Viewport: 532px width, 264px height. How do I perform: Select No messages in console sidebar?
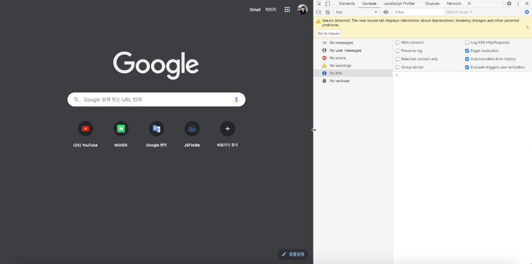[x=353, y=43]
